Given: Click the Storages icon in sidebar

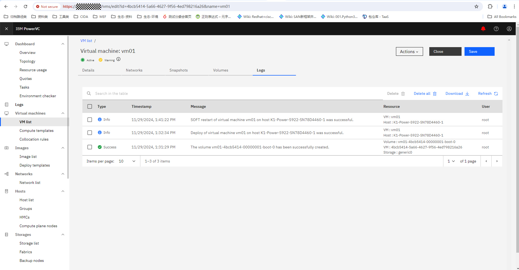Looking at the screenshot, I should [x=7, y=235].
